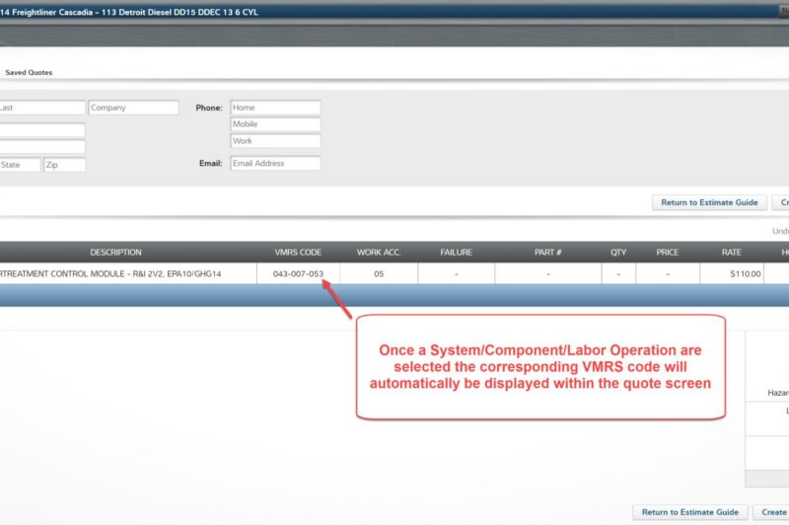
Task: Focus the Company text field
Action: pyautogui.click(x=133, y=108)
